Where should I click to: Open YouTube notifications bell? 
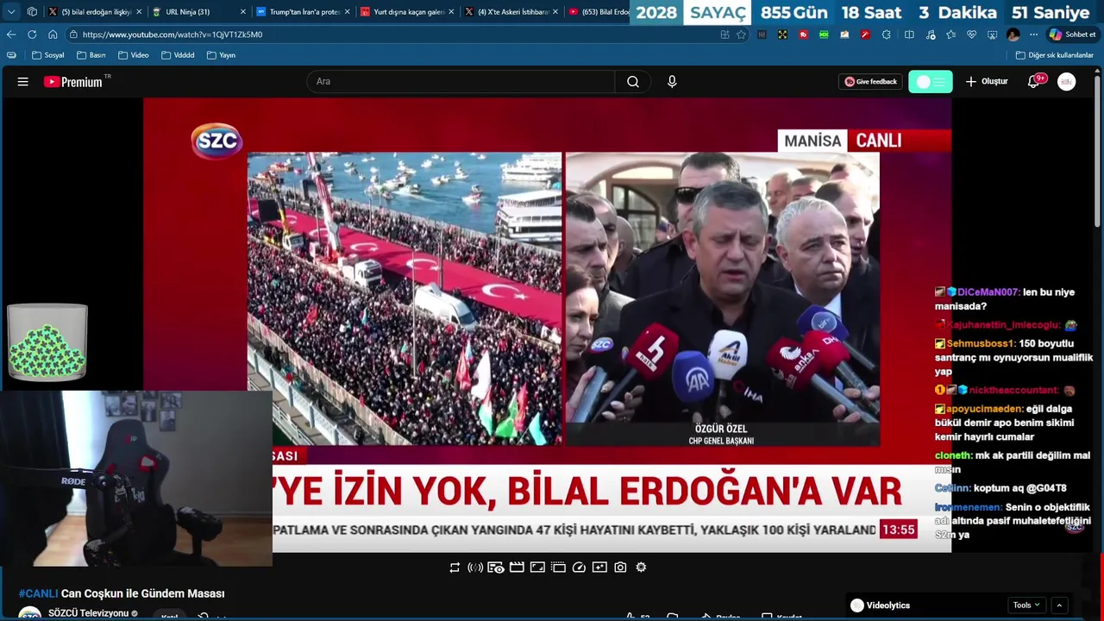point(1034,82)
